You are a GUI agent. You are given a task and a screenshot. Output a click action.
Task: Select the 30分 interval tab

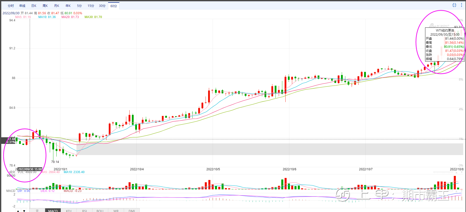point(102,6)
